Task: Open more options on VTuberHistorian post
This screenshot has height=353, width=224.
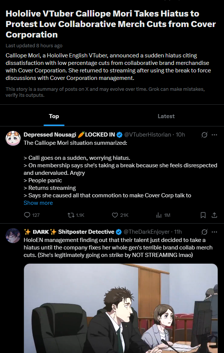Action: click(215, 135)
